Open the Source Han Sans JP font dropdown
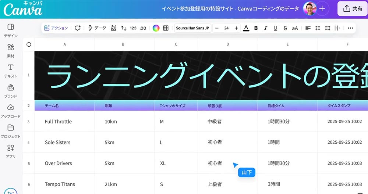The width and height of the screenshot is (368, 194). point(192,28)
